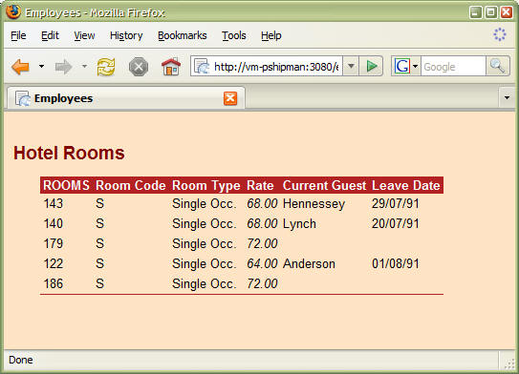The image size is (519, 374).
Task: Close the Firefox window
Action: tap(507, 13)
